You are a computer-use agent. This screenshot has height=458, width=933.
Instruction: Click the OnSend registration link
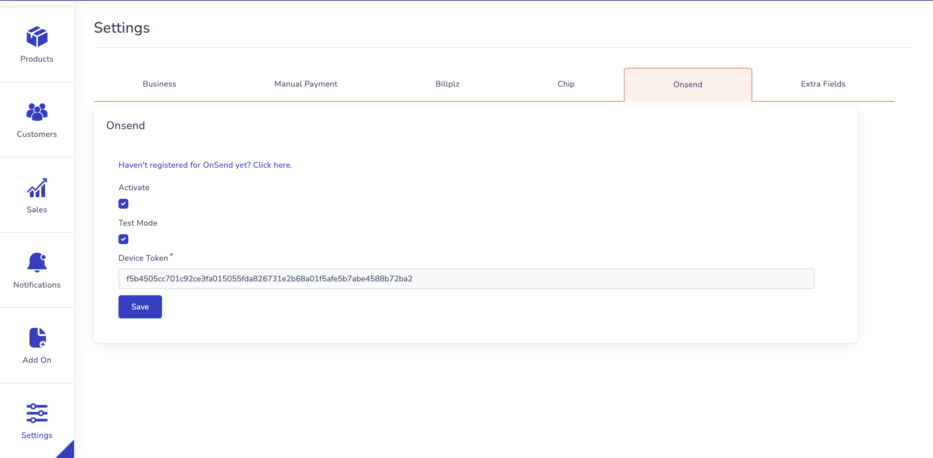pos(205,165)
